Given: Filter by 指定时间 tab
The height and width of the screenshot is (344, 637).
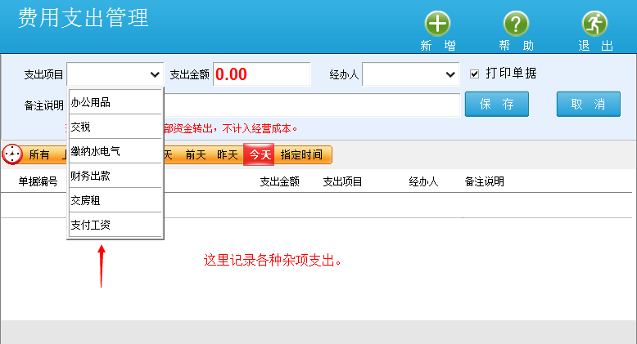Looking at the screenshot, I should point(301,154).
